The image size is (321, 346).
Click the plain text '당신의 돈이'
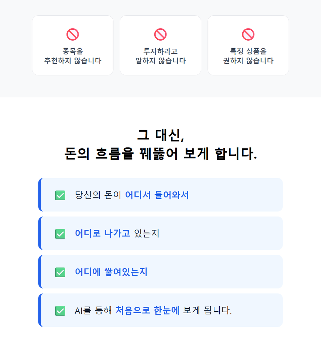98,195
